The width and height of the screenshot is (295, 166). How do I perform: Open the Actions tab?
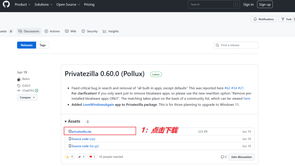click(x=52, y=31)
